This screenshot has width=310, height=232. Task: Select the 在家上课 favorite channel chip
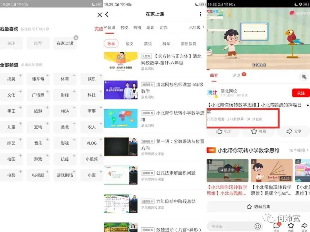tap(65, 44)
